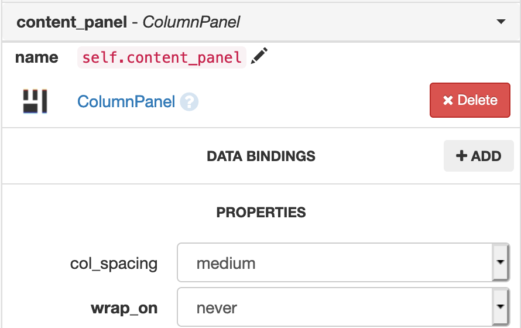Open ColumnPanel help question mark icon

coord(189,102)
